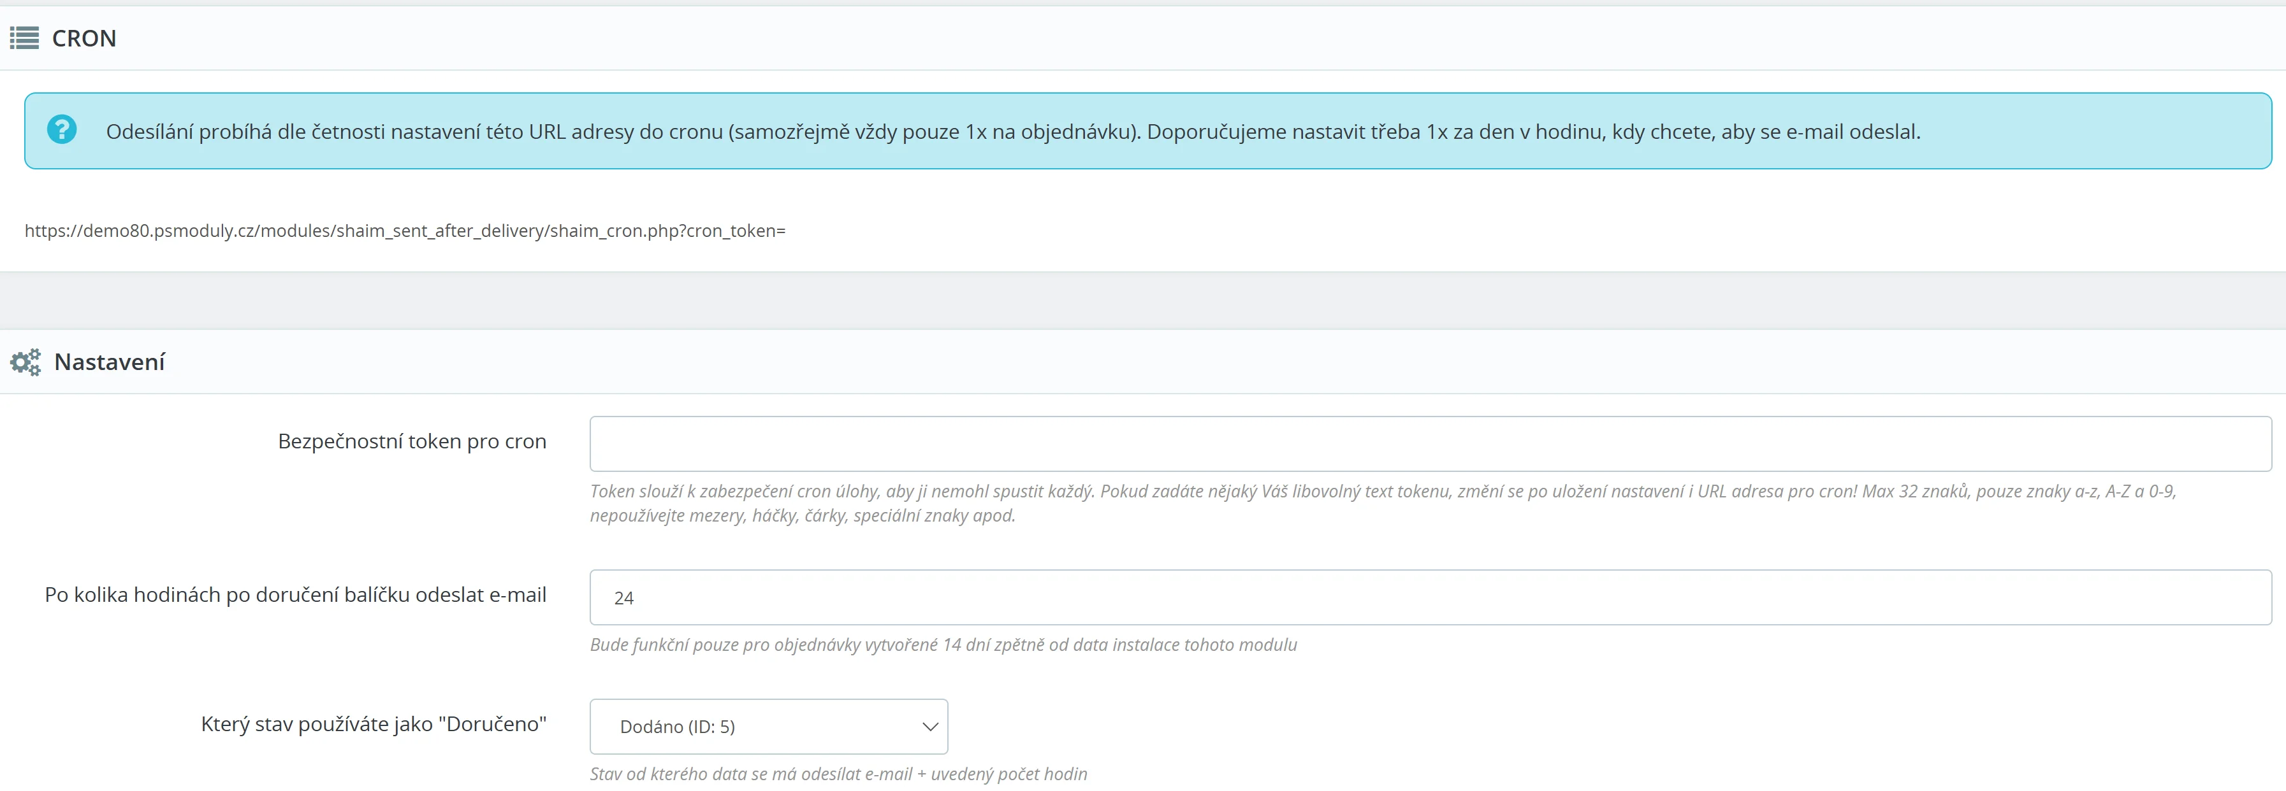
Task: Open the Dodáno (ID: 5) dropdown
Action: click(x=768, y=726)
